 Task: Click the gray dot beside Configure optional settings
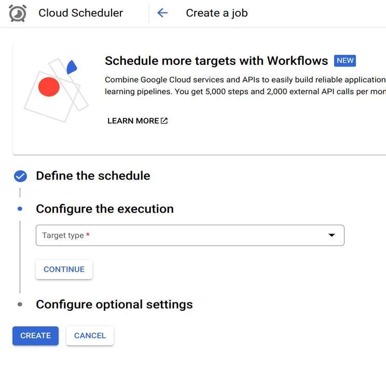point(20,305)
